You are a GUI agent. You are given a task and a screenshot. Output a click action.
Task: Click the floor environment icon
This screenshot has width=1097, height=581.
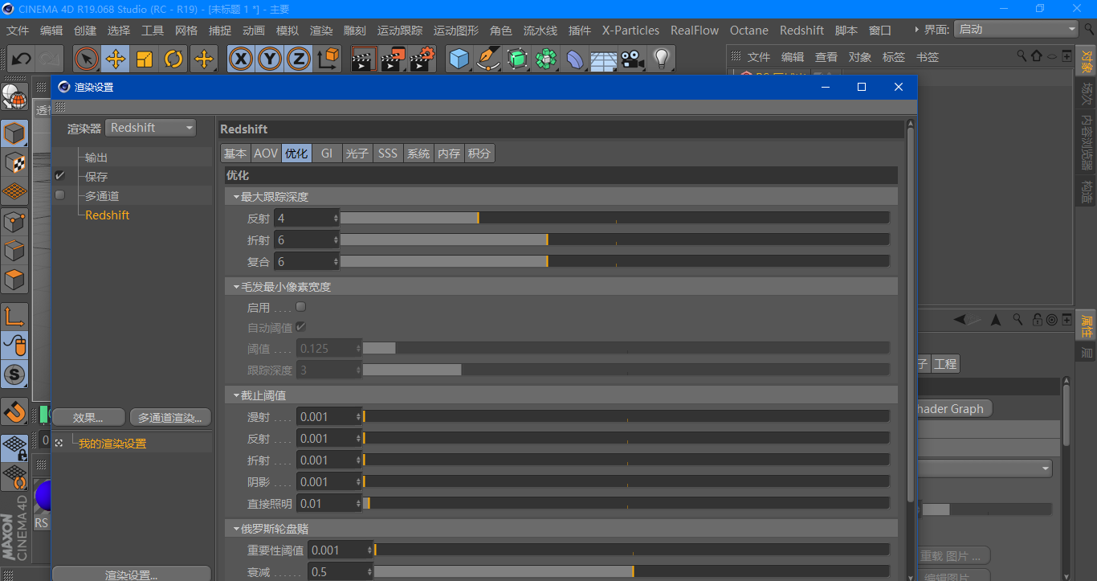(x=604, y=59)
